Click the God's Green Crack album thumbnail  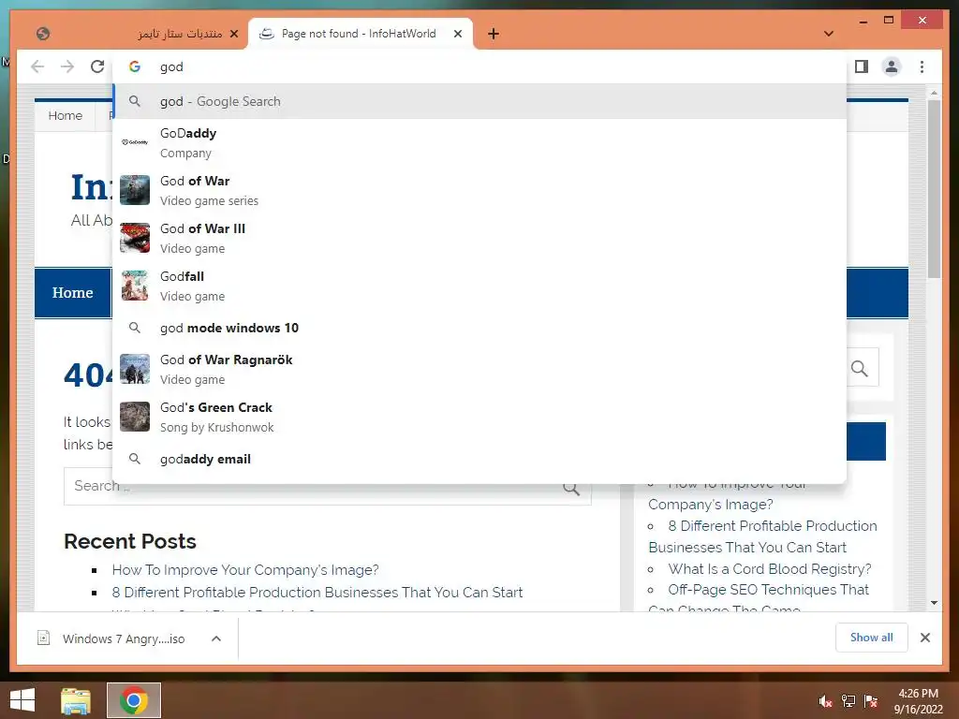point(135,417)
